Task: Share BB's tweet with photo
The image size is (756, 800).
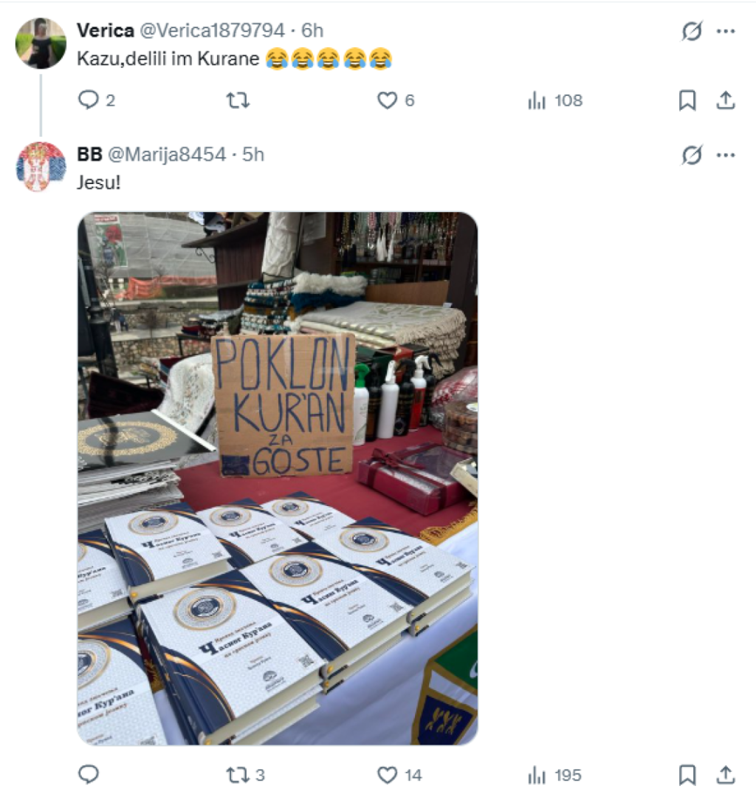Action: tap(726, 775)
